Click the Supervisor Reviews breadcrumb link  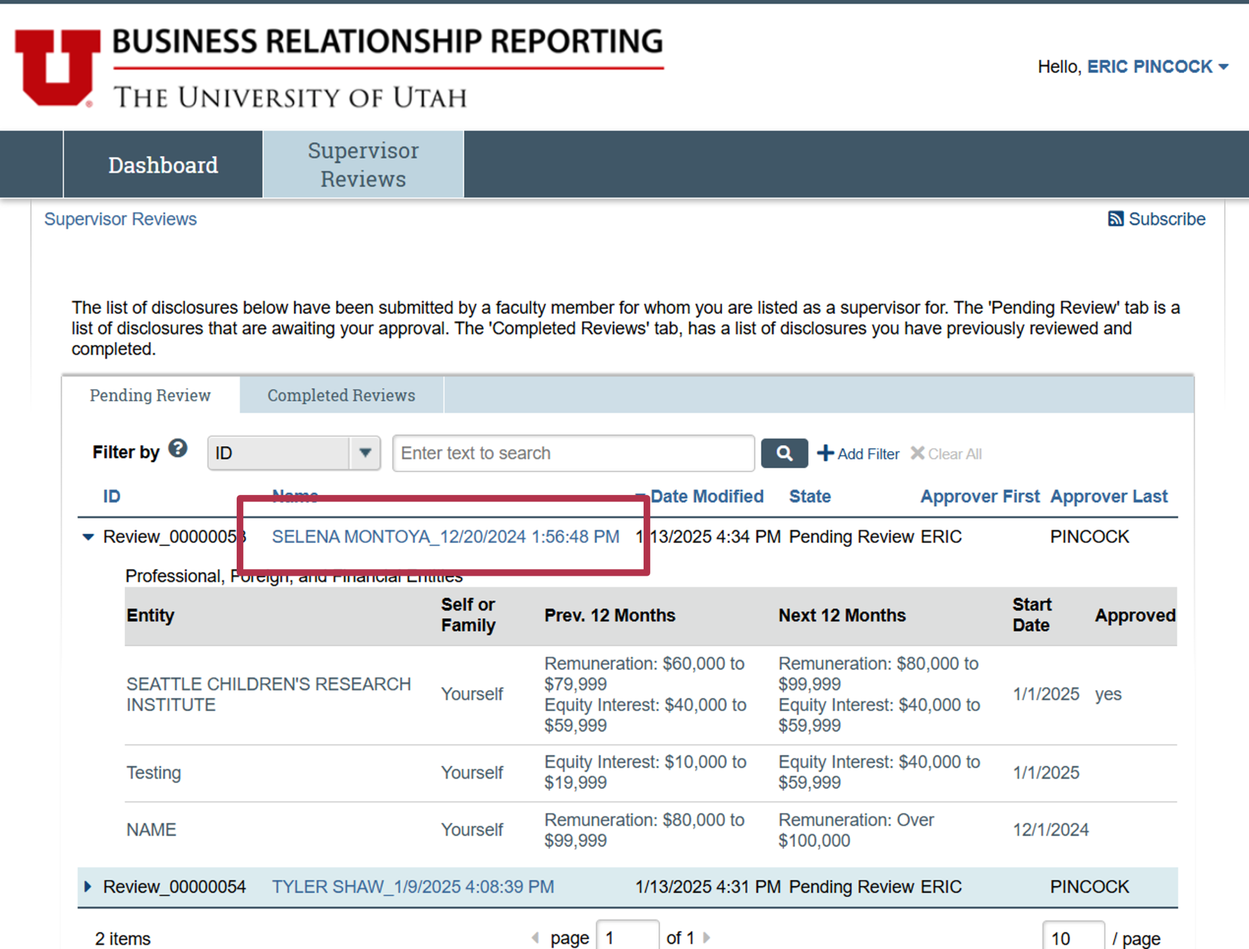pyautogui.click(x=120, y=219)
